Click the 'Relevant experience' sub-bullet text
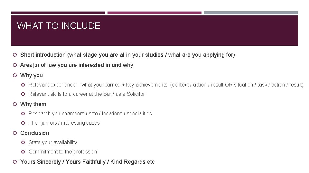 tap(166, 85)
